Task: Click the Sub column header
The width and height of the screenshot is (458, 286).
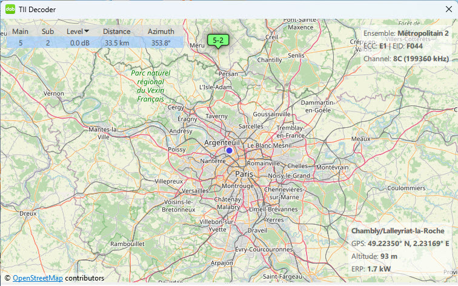Action: click(x=48, y=32)
